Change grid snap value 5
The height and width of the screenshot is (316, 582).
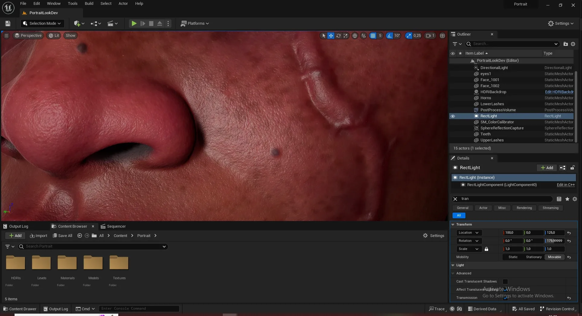point(380,36)
